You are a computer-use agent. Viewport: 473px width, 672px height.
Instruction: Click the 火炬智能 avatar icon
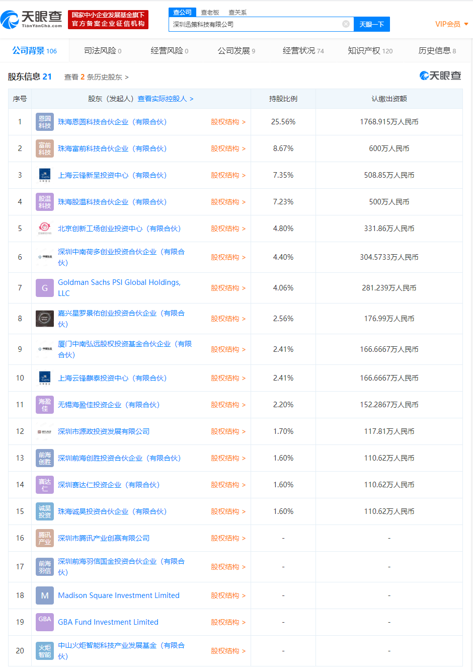click(45, 651)
